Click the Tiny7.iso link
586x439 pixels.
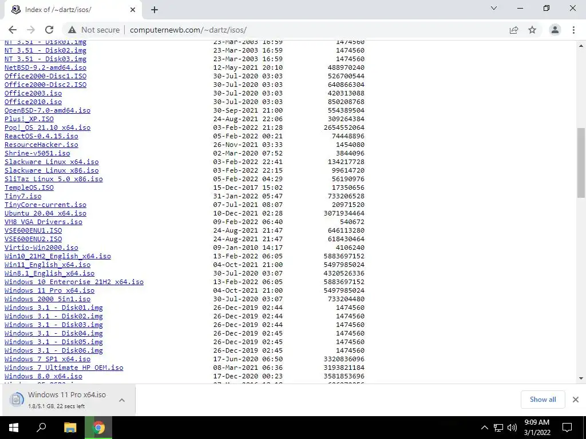(x=23, y=197)
